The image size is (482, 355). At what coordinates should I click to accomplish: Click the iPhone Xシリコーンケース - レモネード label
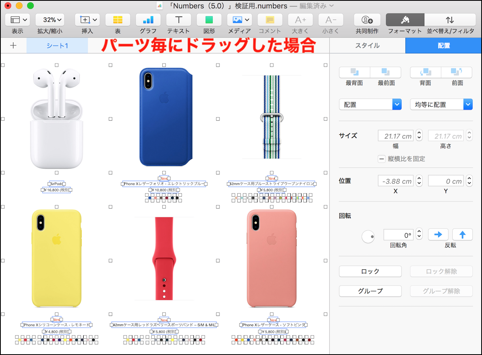[57, 325]
